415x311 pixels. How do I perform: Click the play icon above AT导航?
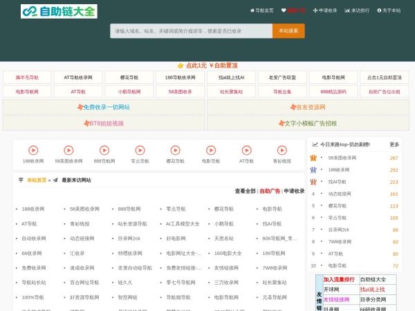247,150
